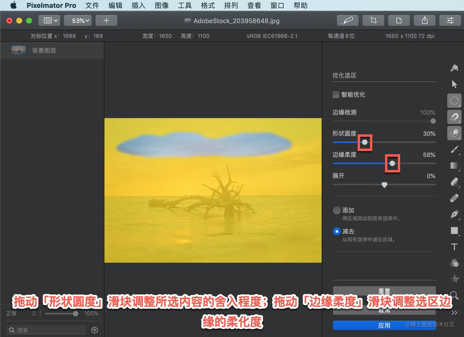Select the Style paint-bucket tool
This screenshot has height=337, width=464.
[454, 68]
